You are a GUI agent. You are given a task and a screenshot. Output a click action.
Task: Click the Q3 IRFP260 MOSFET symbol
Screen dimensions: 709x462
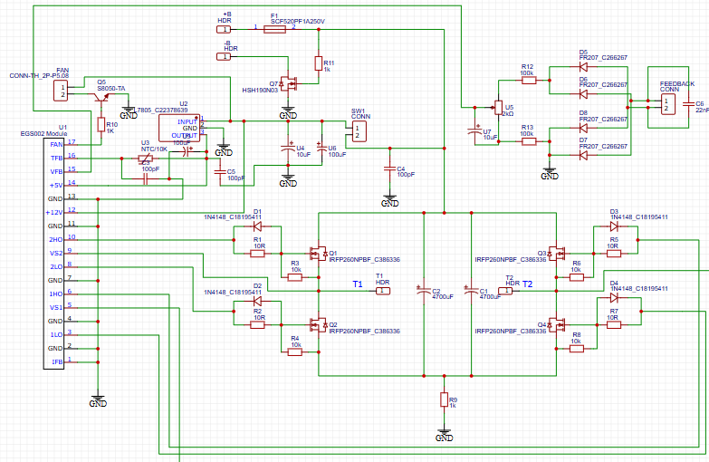coord(556,254)
